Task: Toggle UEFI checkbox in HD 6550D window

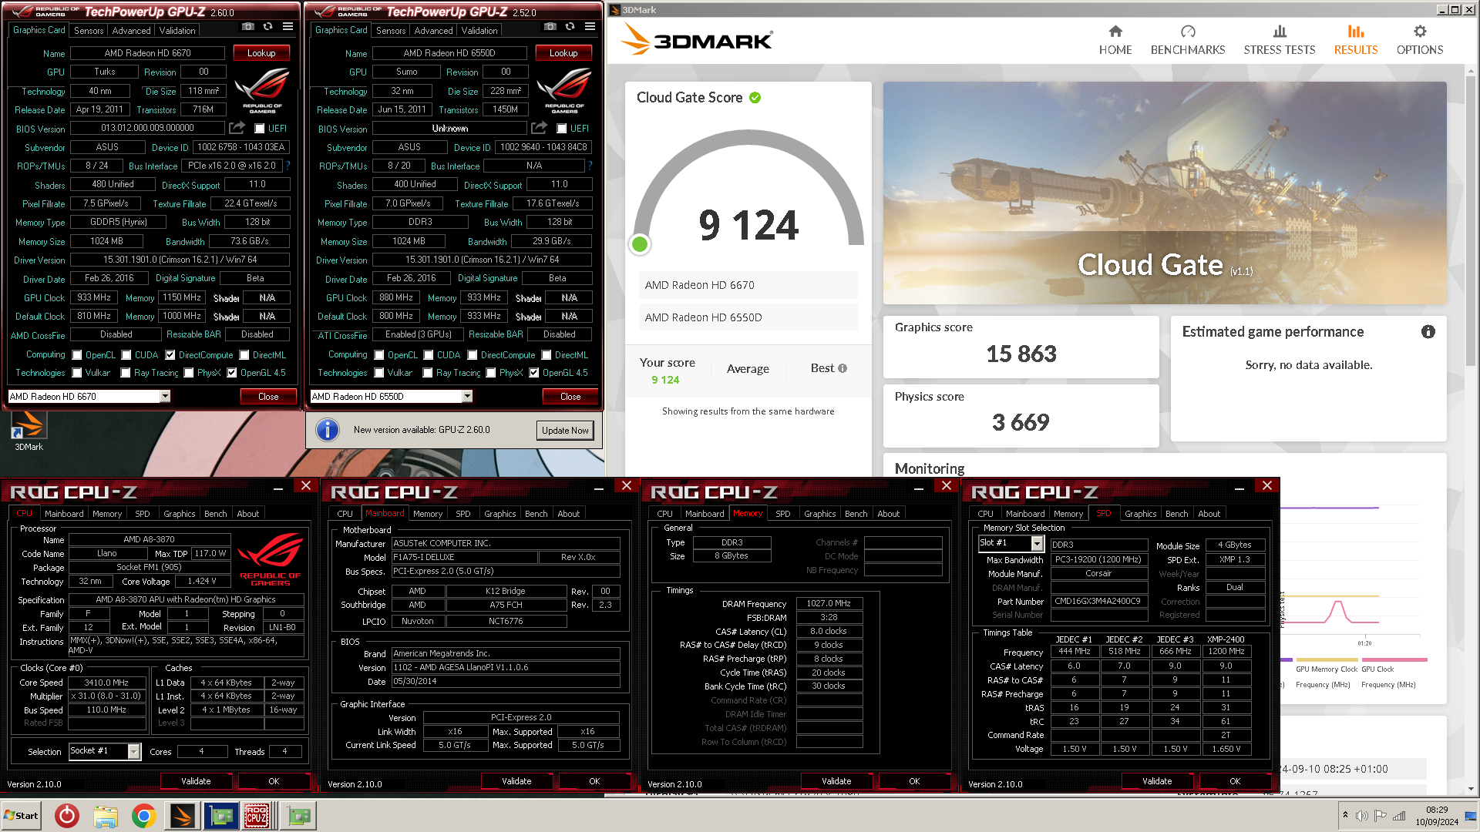Action: [x=562, y=129]
